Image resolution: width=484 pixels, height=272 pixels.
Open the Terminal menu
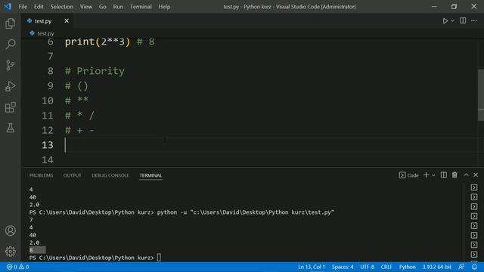(x=141, y=7)
